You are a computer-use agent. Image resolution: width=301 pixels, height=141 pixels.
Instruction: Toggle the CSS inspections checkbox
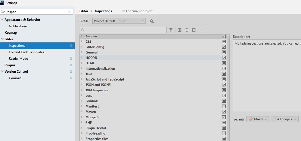[x=224, y=42]
